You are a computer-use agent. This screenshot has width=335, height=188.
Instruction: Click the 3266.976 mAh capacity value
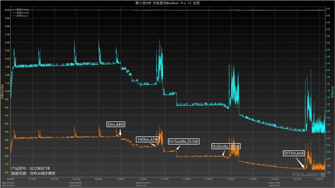point(75,185)
